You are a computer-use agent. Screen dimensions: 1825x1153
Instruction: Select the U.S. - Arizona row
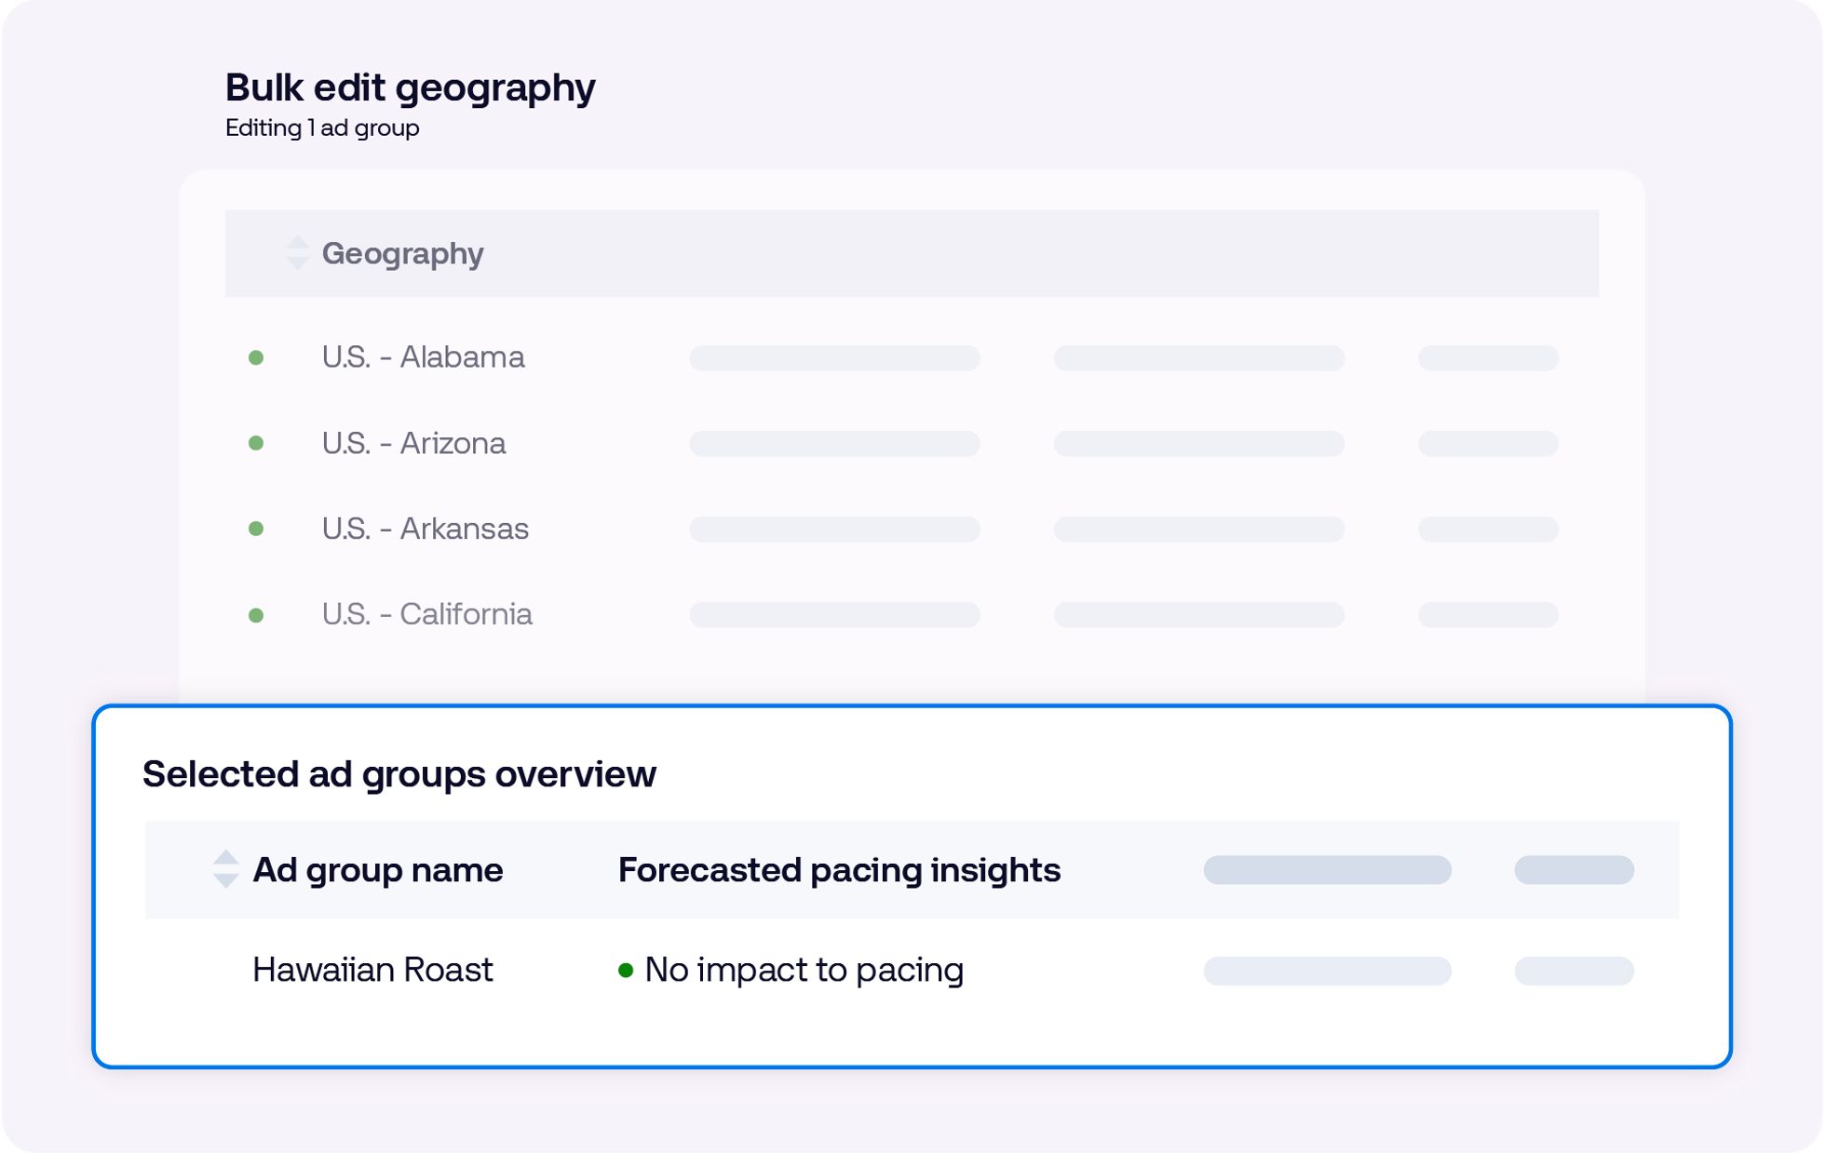912,443
